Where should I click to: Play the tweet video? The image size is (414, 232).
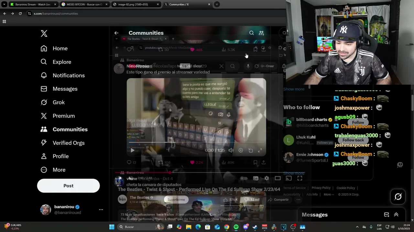132,150
